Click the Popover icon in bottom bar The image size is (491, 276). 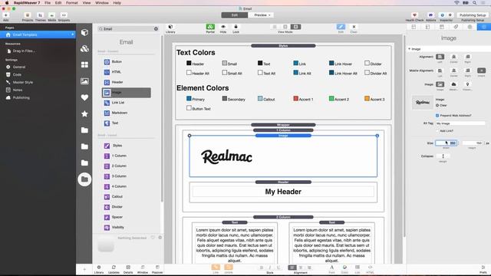pos(157,268)
